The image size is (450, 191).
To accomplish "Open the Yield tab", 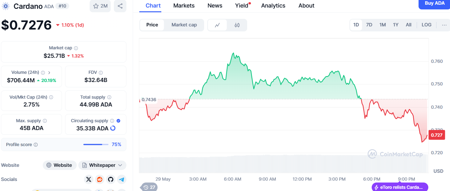I will click(x=242, y=6).
